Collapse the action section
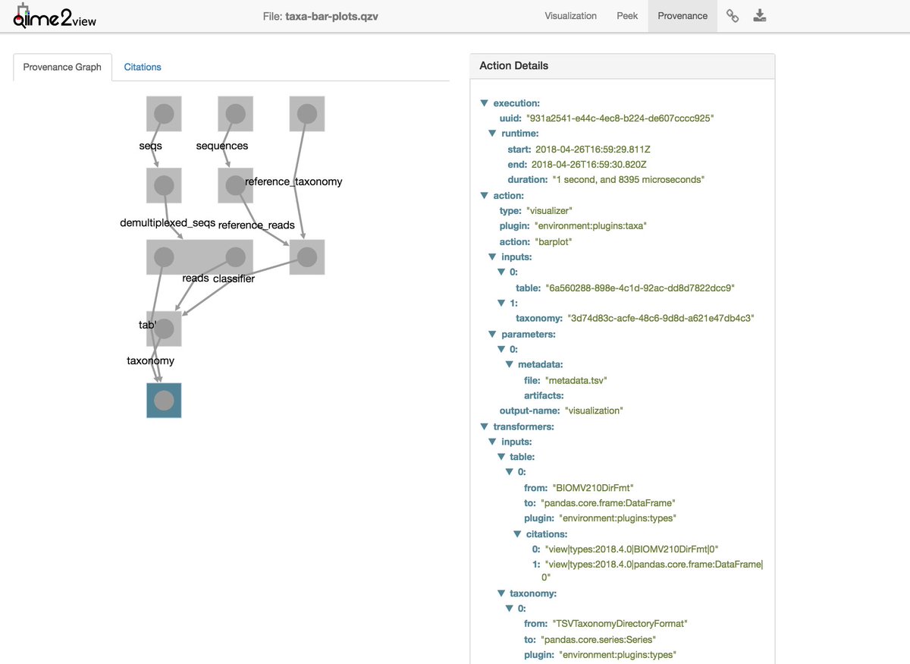The image size is (910, 664). click(485, 196)
